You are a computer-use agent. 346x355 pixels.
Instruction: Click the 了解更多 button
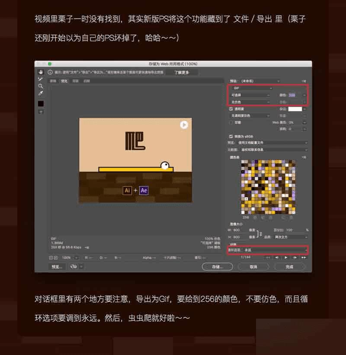(x=182, y=72)
